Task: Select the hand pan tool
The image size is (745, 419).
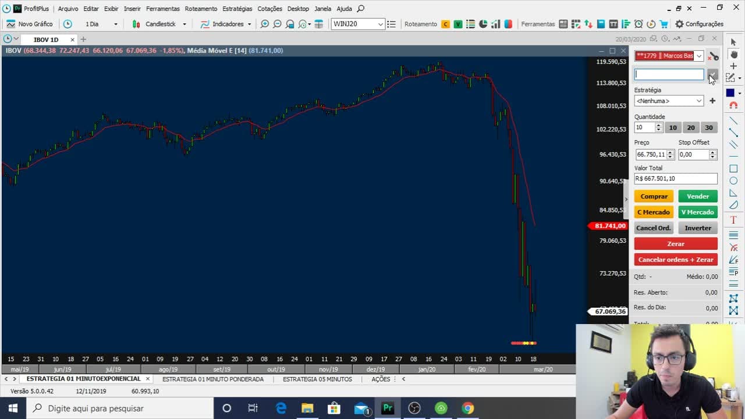Action: click(x=733, y=54)
